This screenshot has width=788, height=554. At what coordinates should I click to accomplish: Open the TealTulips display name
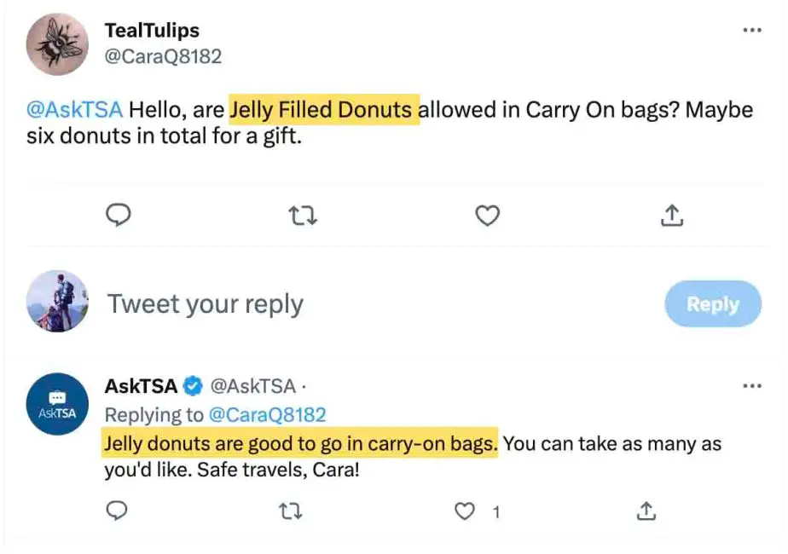pos(151,31)
